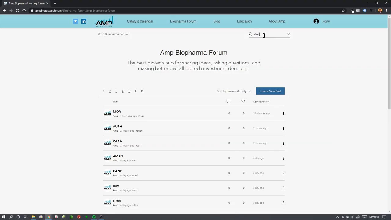Open File Explorer from taskbar

click(x=34, y=217)
